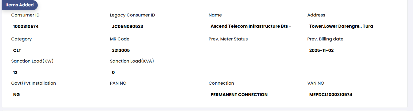Click the PAN NO label
The height and width of the screenshot is (111, 413).
[118, 83]
